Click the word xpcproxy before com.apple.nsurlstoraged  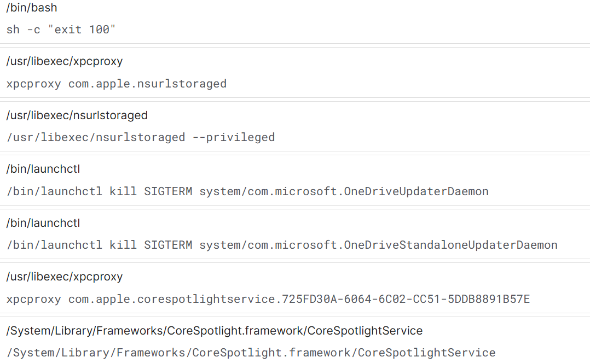point(34,84)
